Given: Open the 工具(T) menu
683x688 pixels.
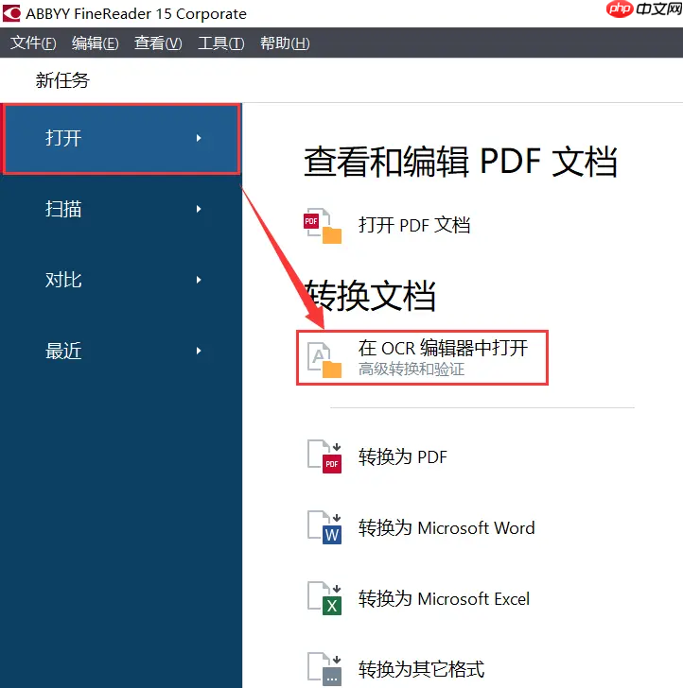Looking at the screenshot, I should click(x=221, y=43).
